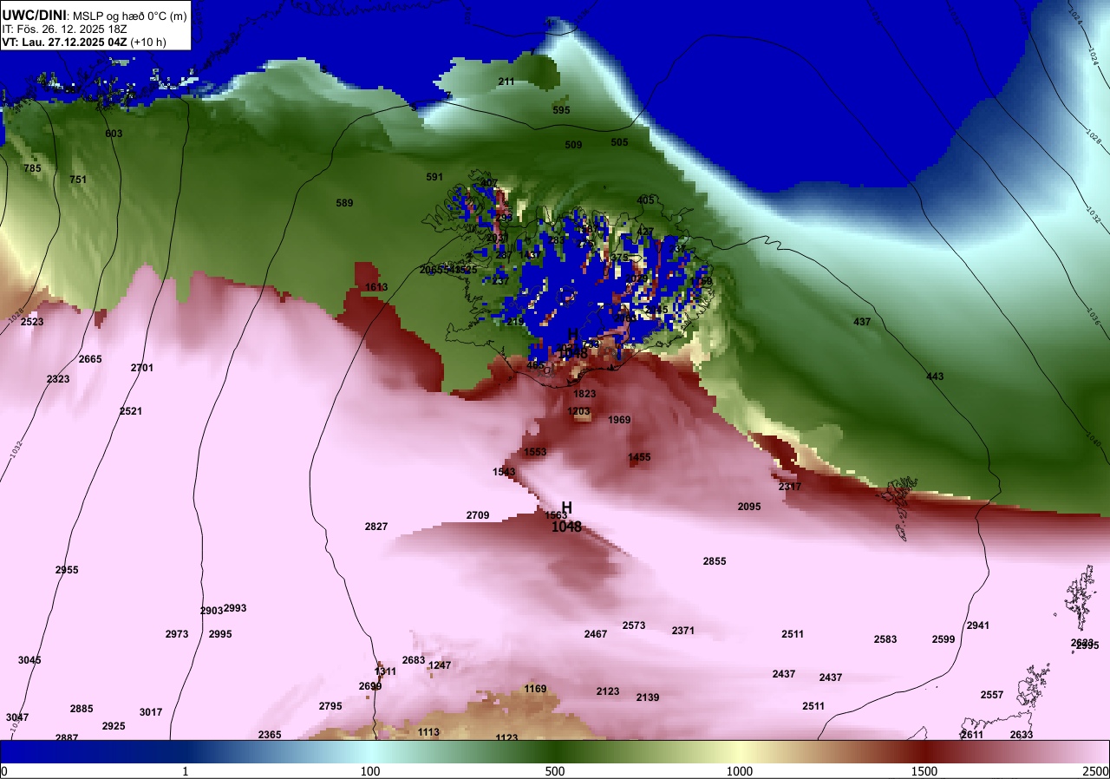
Task: Click the height value "2139"
Action: (x=648, y=697)
